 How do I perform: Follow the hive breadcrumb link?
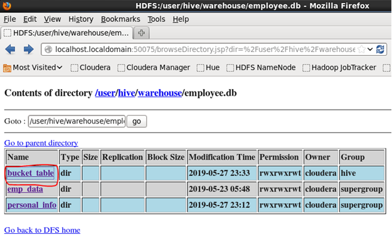pos(127,93)
